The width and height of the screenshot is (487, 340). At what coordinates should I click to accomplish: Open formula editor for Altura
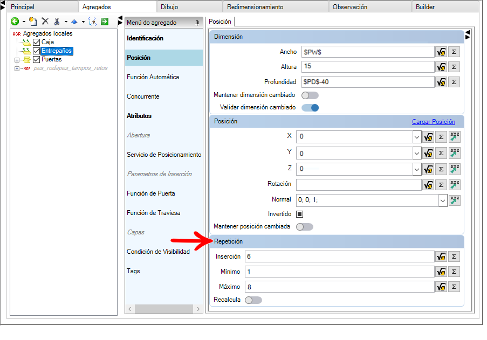tap(441, 67)
